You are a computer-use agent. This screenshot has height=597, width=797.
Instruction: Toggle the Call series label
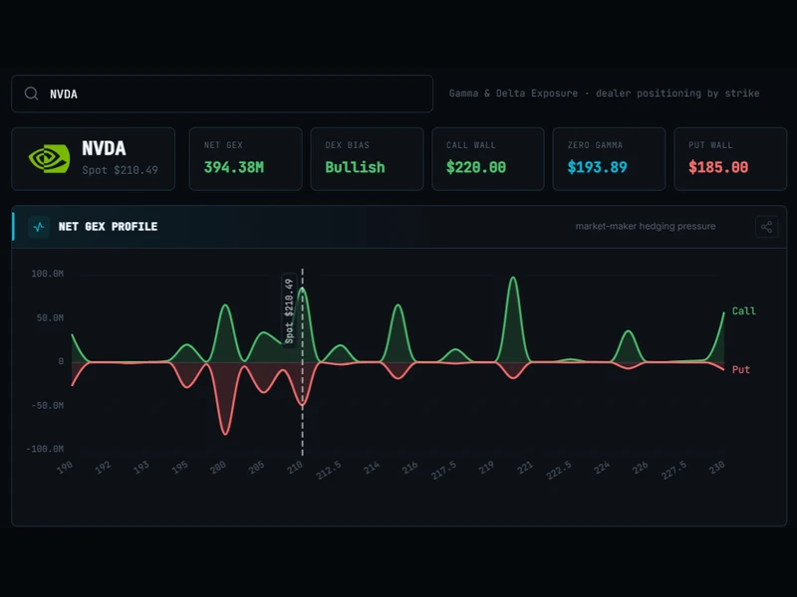(x=743, y=311)
